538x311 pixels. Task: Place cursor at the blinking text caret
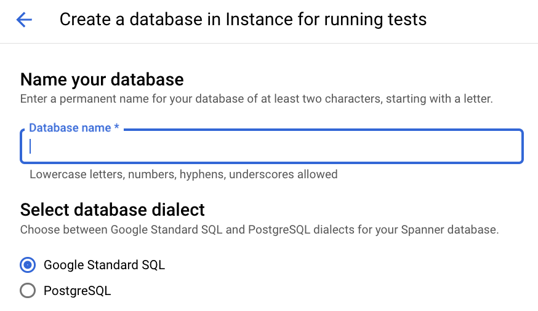click(x=30, y=146)
